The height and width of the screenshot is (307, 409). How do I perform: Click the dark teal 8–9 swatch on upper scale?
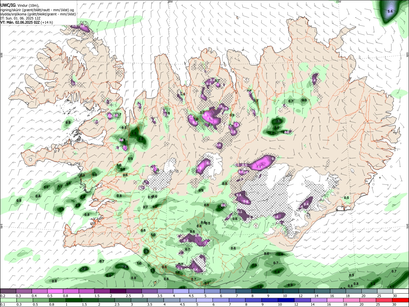pos(259,291)
